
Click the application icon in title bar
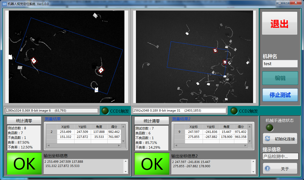pyautogui.click(x=4, y=4)
